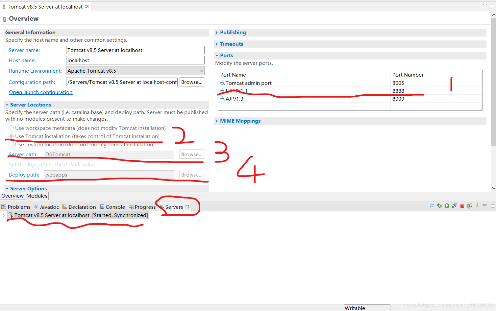Image resolution: width=496 pixels, height=311 pixels.
Task: Expand the MIME Mappings section
Action: point(217,121)
